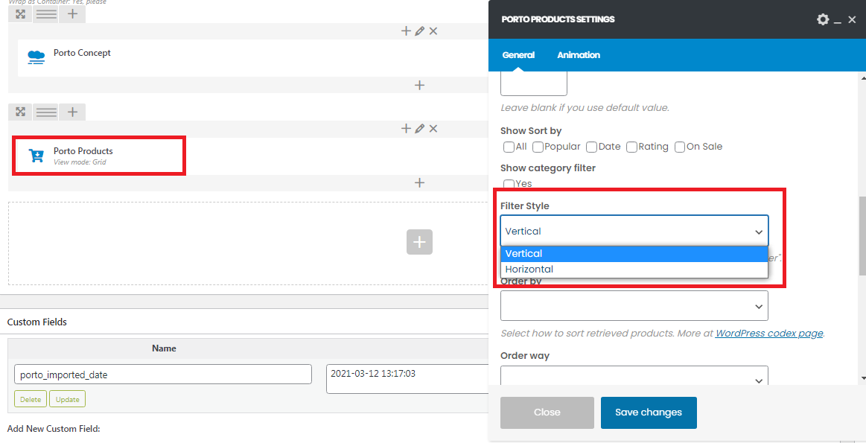Viewport: 866px width, 443px height.
Task: Edit column with pencil above Porto Concept
Action: pos(419,31)
